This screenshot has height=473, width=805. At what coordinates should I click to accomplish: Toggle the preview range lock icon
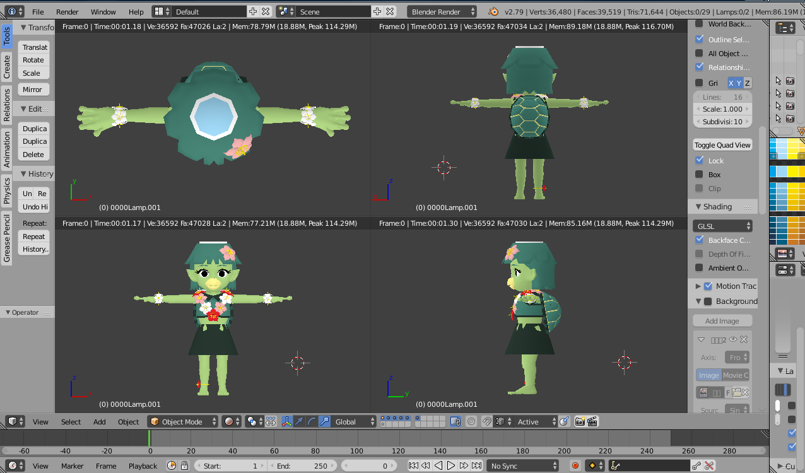(x=184, y=465)
